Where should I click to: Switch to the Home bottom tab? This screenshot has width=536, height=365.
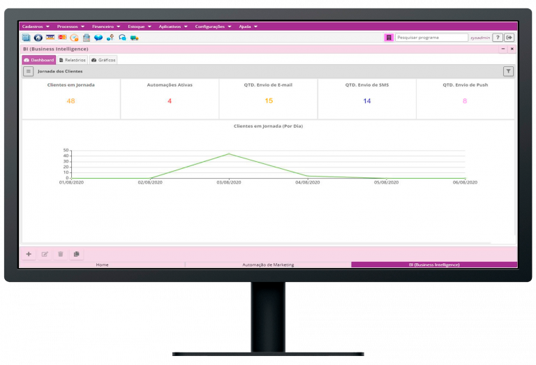coord(102,265)
